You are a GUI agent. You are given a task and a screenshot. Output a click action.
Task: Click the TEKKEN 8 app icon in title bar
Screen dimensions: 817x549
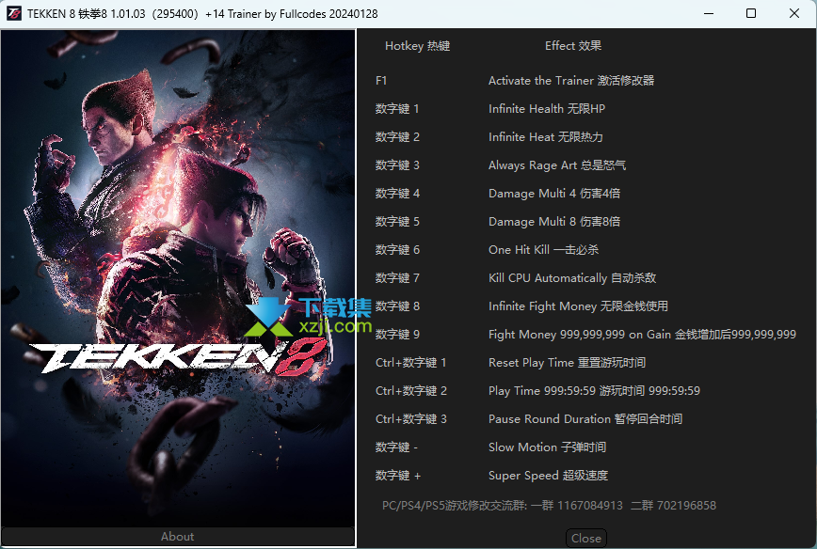coord(14,13)
